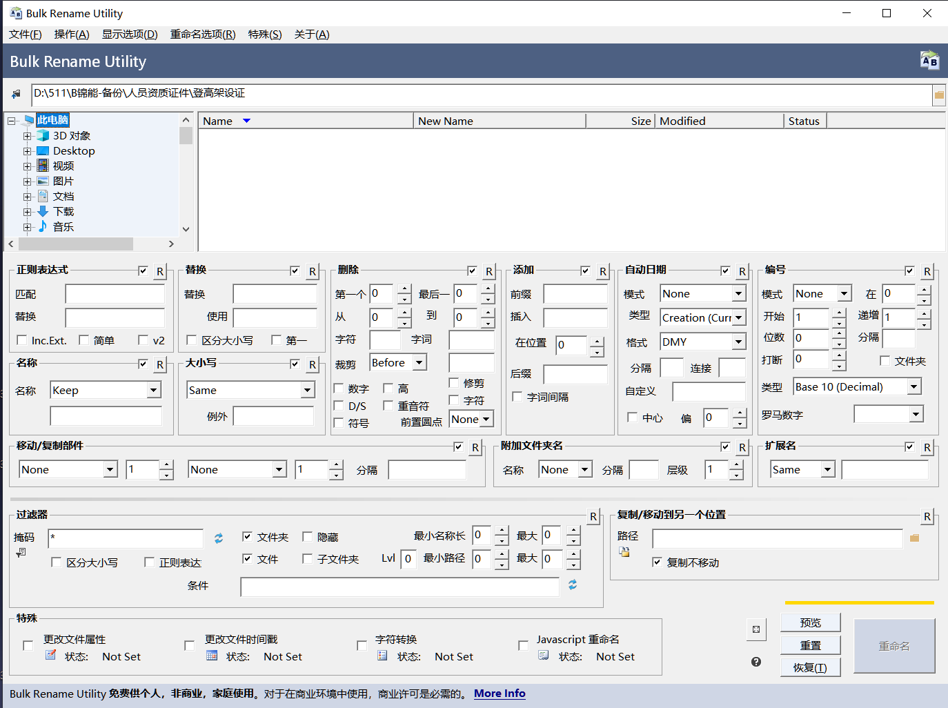948x708 pixels.
Task: Click the 文档 document icon in the tree
Action: click(x=43, y=196)
